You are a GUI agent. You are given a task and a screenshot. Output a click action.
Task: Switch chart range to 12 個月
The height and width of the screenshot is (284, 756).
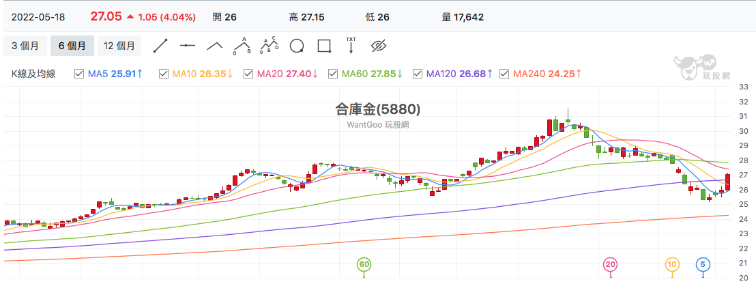click(119, 46)
